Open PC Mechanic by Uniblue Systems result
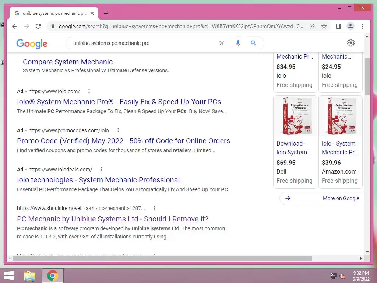 (x=113, y=219)
